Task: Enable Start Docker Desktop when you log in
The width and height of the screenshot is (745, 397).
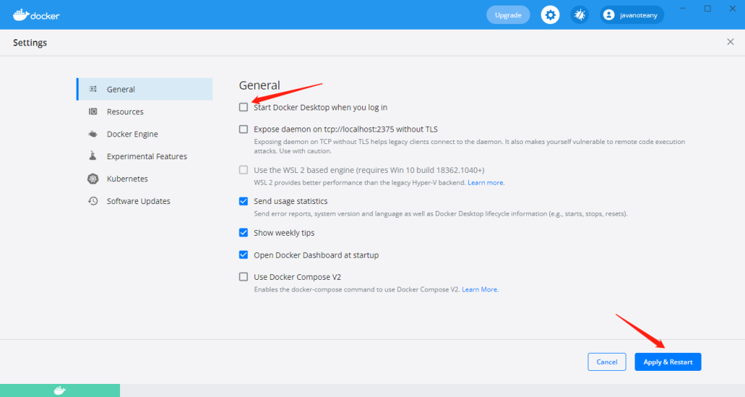Action: coord(244,108)
